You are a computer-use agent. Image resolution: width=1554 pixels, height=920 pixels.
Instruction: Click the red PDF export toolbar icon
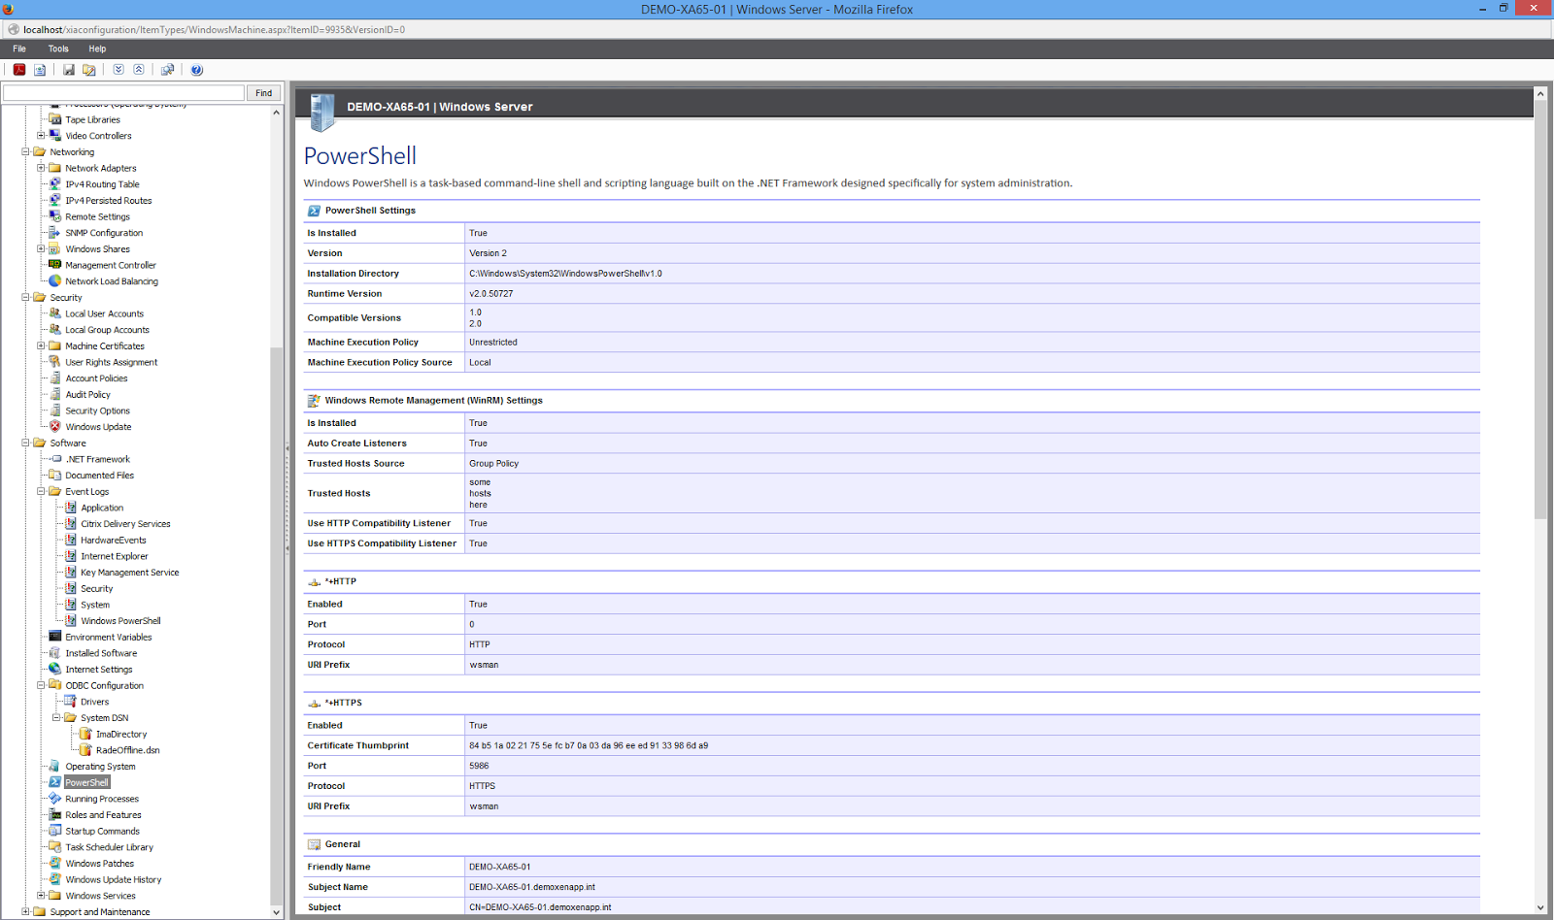19,70
